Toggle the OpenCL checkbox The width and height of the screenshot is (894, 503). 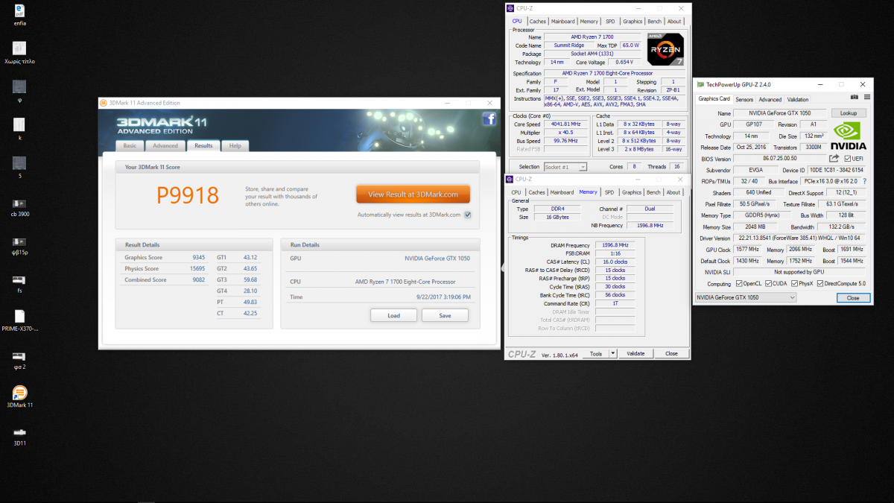click(739, 283)
